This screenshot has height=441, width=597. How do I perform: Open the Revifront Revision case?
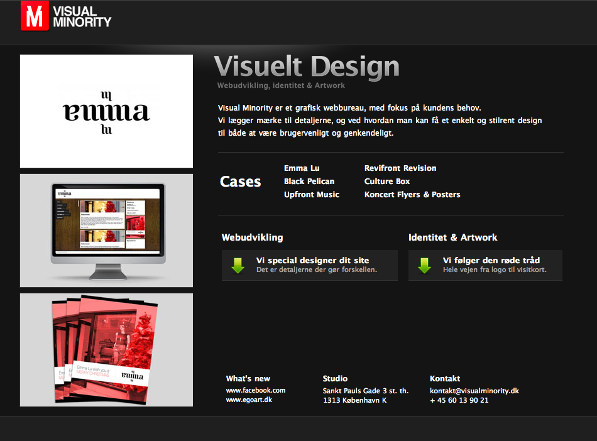(400, 168)
